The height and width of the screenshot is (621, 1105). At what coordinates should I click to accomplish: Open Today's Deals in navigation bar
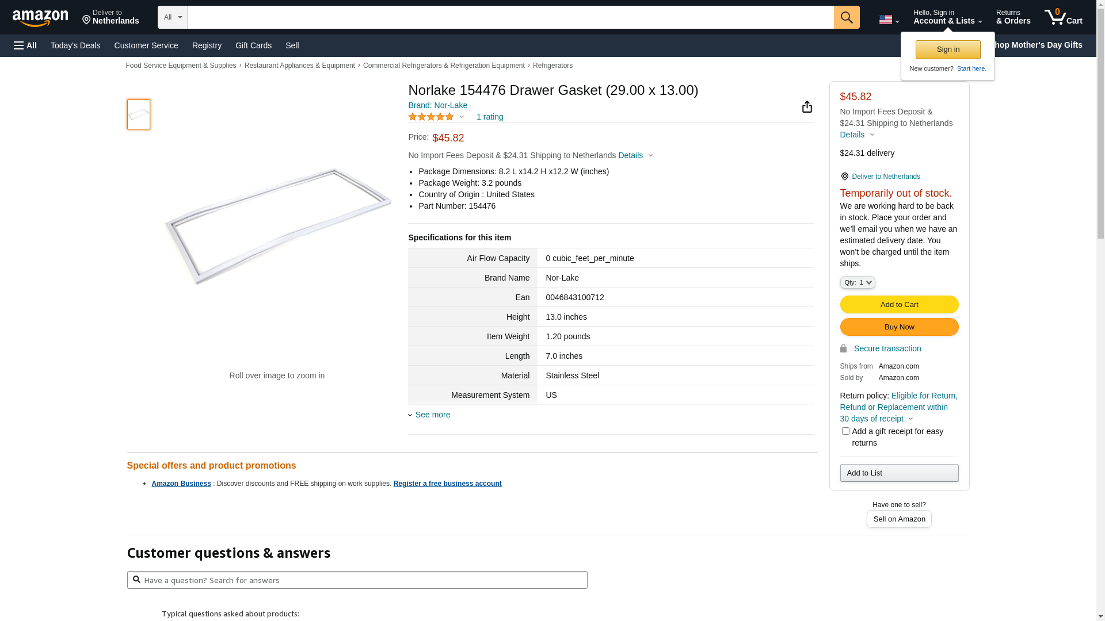75,45
